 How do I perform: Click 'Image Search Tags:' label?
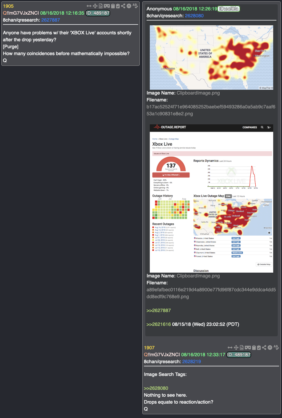(165, 374)
